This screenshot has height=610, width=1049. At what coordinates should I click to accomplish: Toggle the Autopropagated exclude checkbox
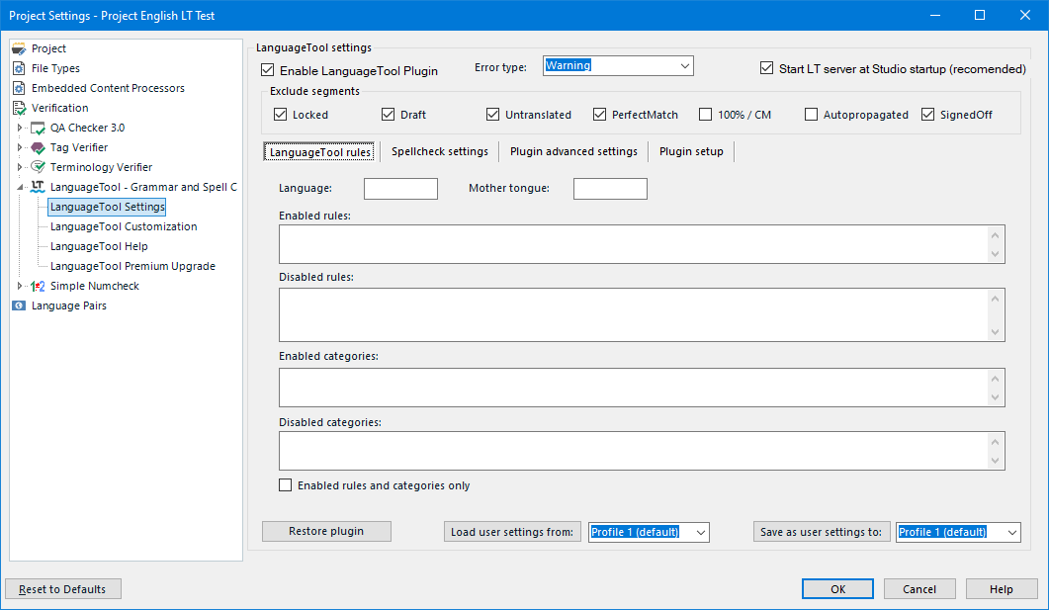pyautogui.click(x=812, y=115)
